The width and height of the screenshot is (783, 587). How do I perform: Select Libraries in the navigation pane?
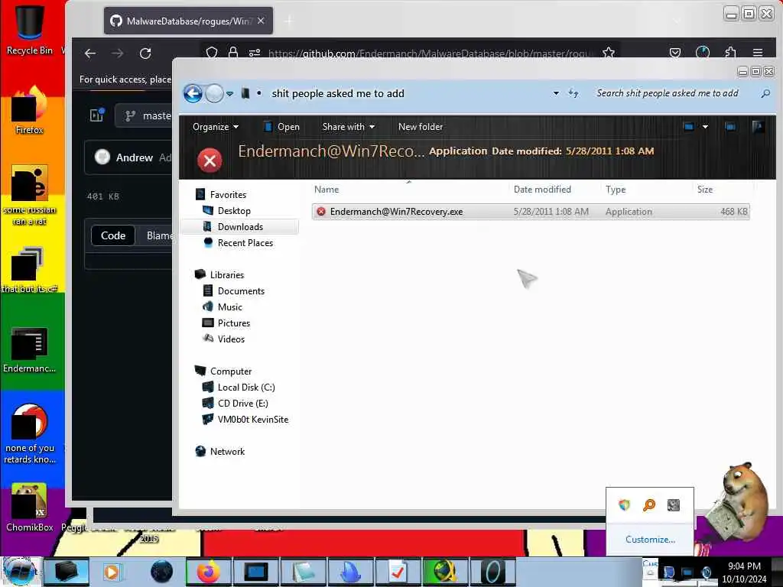pos(227,275)
